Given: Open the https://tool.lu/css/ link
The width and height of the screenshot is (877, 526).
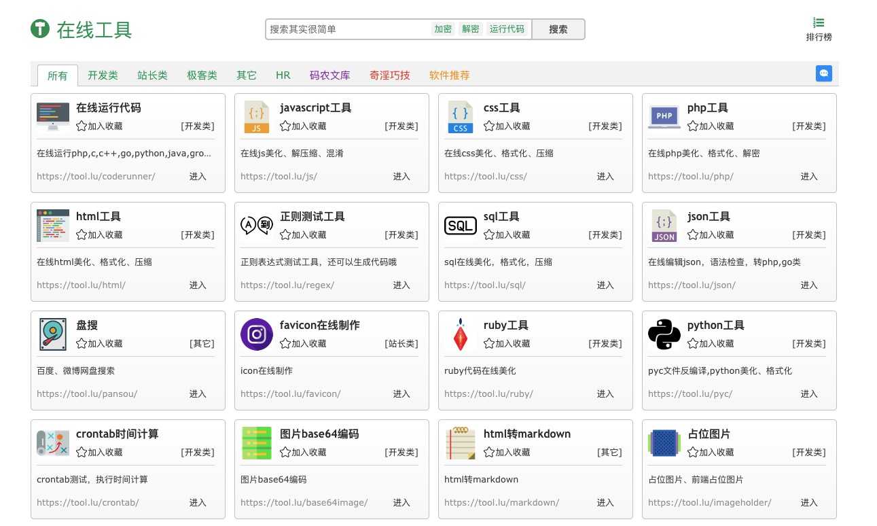Looking at the screenshot, I should [x=486, y=176].
